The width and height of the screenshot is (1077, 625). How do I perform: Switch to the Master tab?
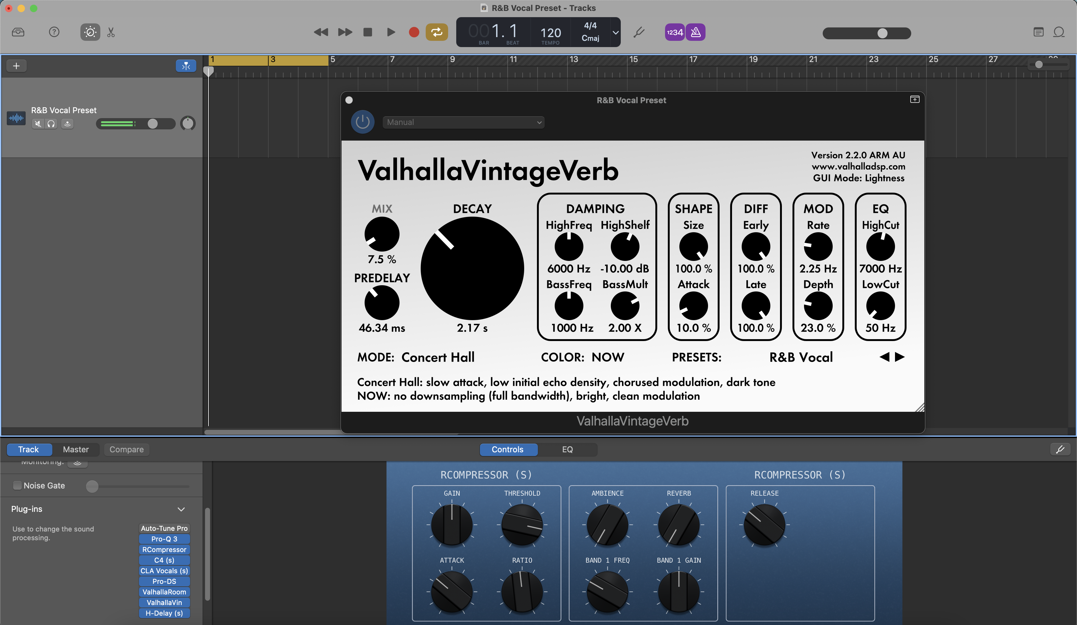coord(76,449)
